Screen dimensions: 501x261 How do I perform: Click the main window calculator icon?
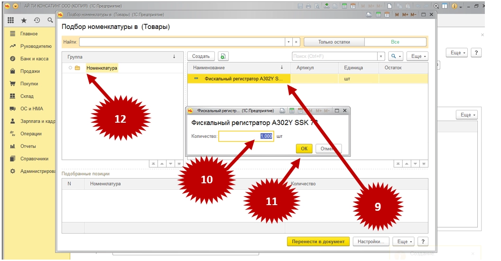(344, 6)
